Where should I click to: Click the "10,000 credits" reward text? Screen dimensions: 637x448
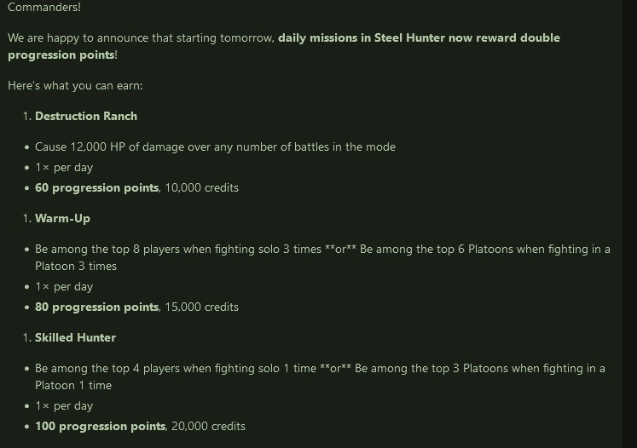(201, 188)
